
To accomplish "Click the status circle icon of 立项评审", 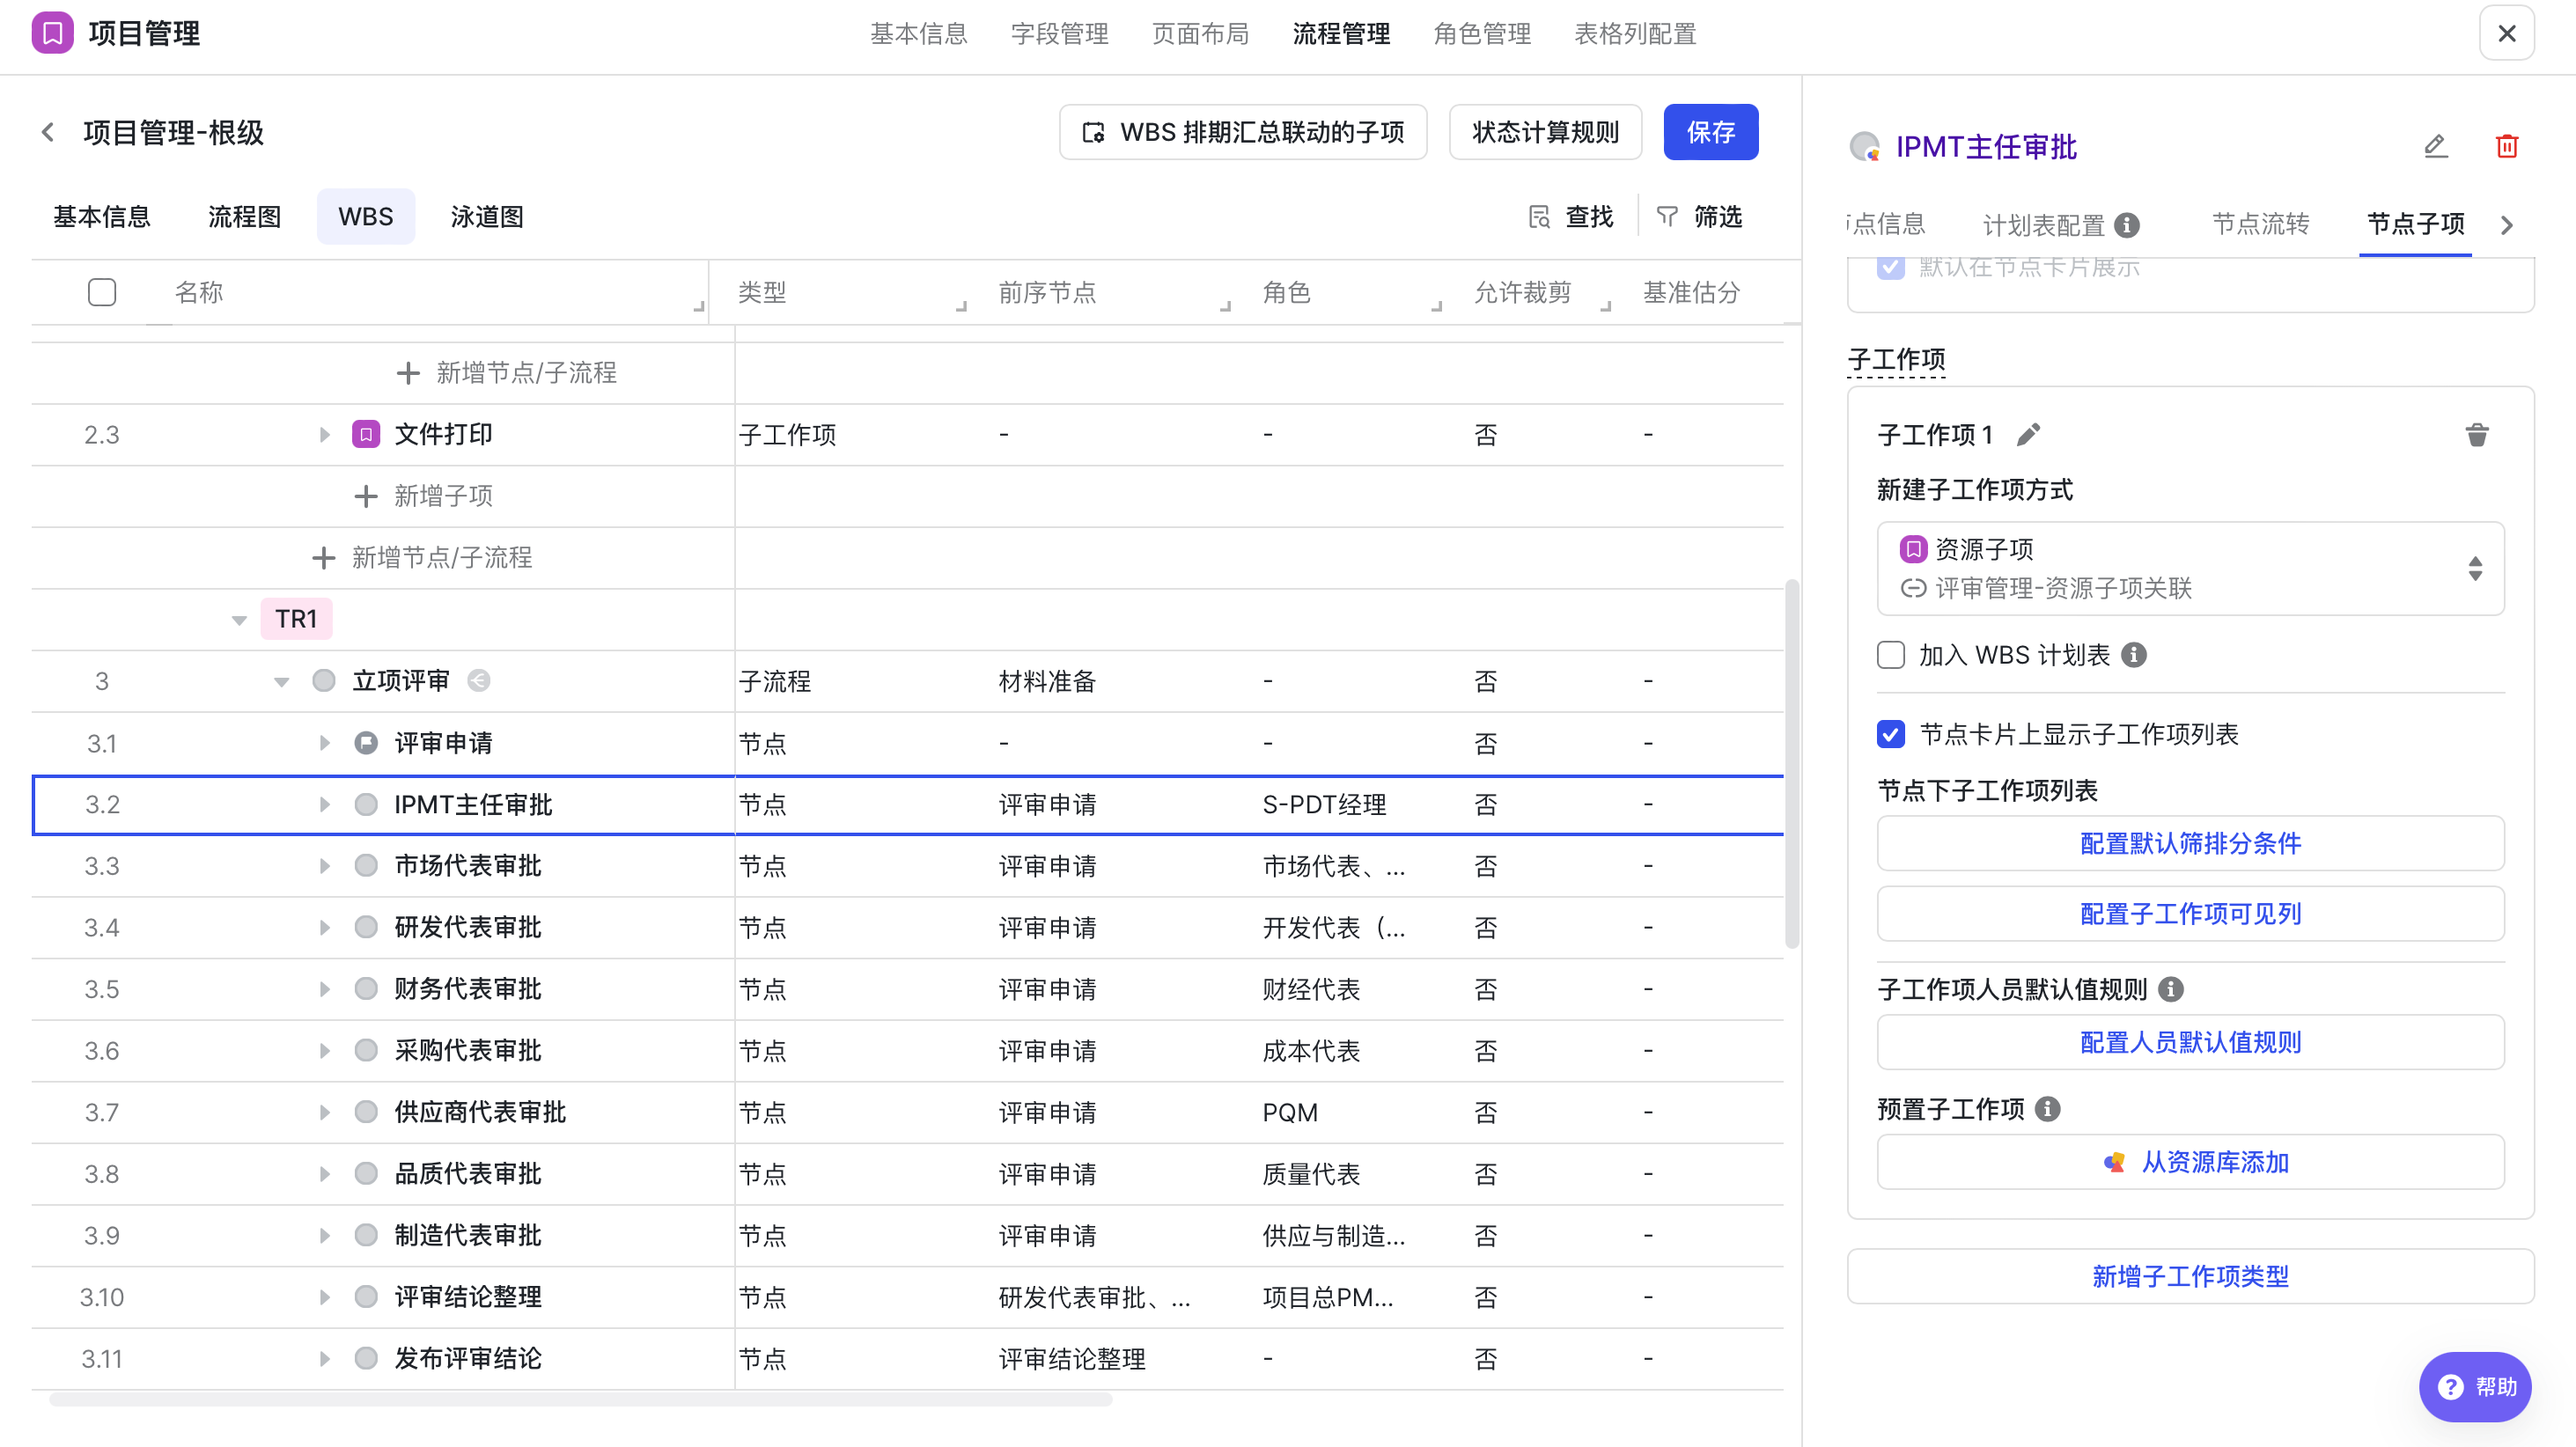I will [324, 681].
